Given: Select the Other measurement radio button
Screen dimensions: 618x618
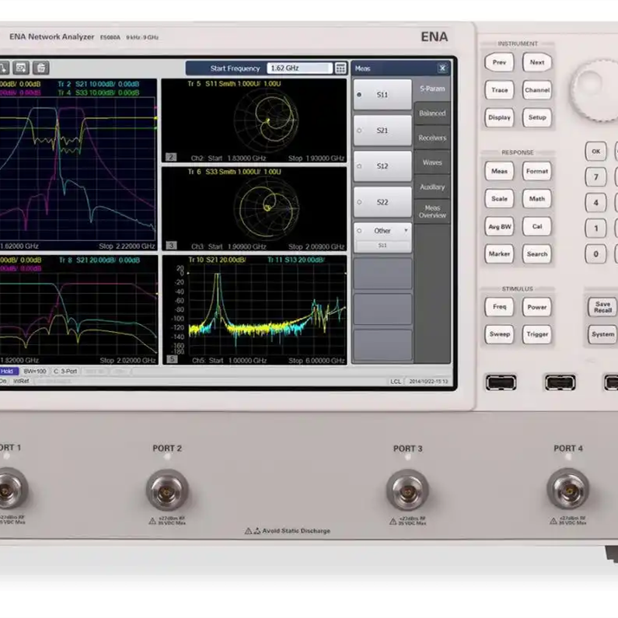Looking at the screenshot, I should click(x=359, y=231).
